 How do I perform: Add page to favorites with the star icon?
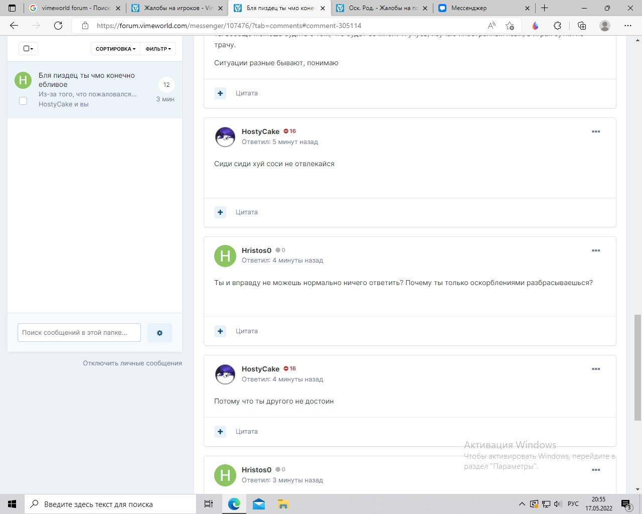click(510, 26)
